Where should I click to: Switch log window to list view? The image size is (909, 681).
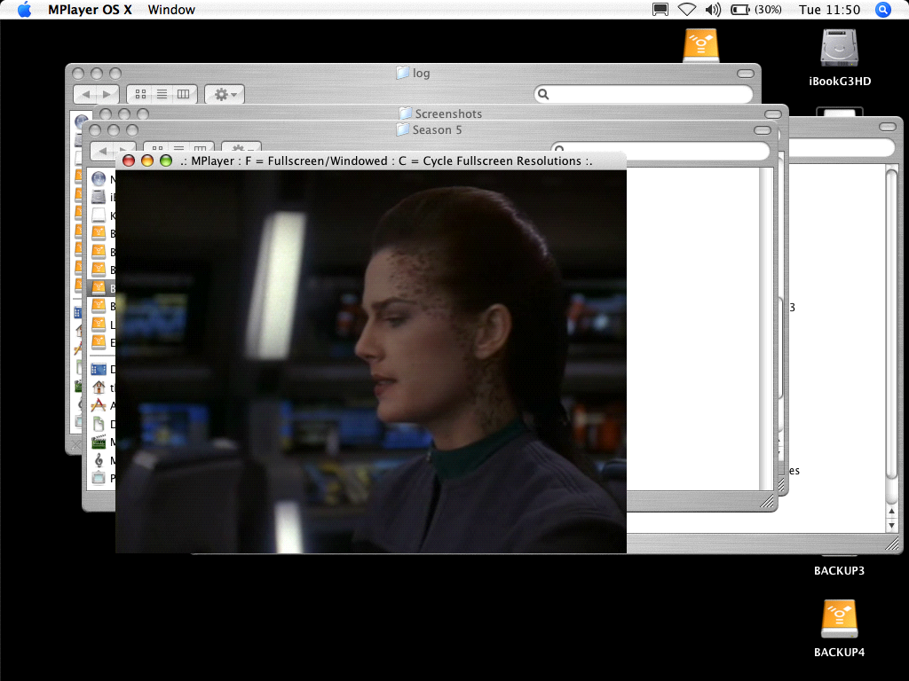(x=162, y=94)
